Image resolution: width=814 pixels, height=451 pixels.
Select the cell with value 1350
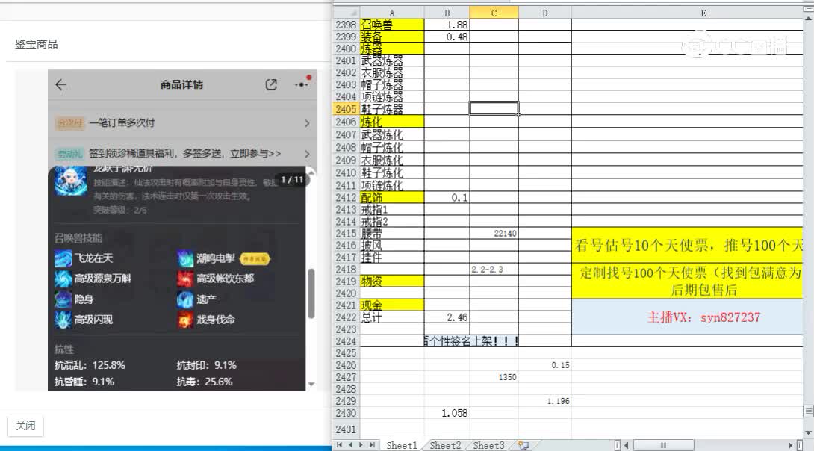(494, 377)
